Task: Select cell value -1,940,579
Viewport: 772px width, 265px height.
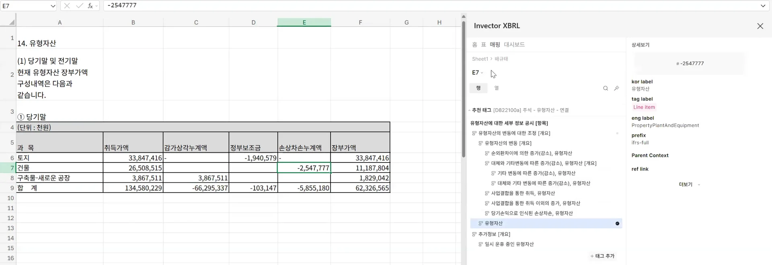Action: click(253, 158)
